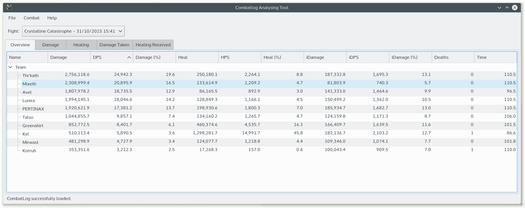Open the Combat menu
The image size is (525, 208).
pyautogui.click(x=32, y=18)
